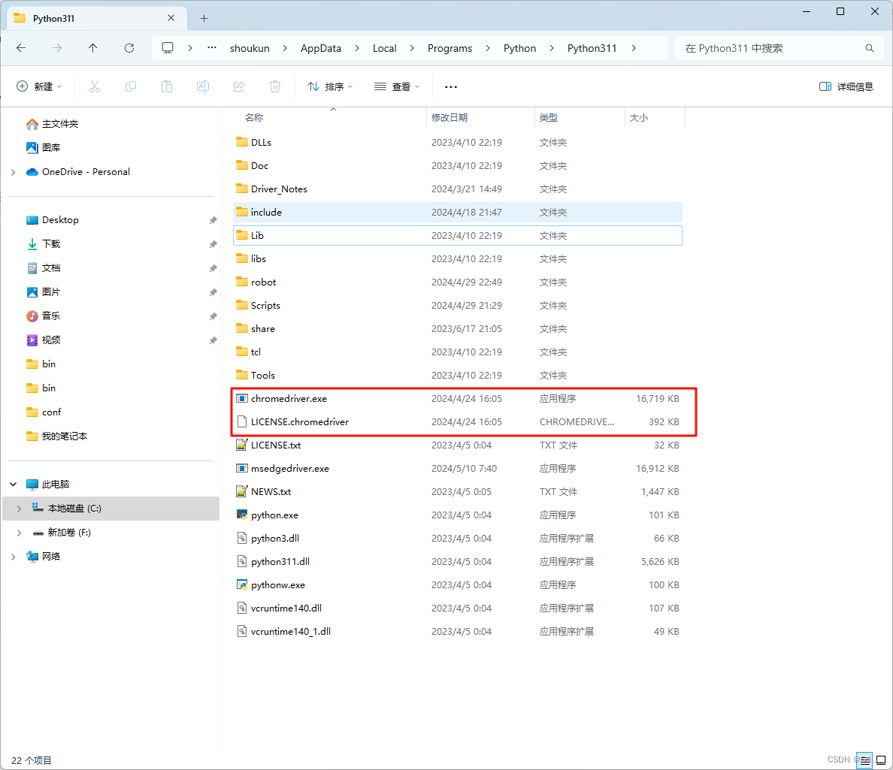Click the PC monitor icon in address bar
893x770 pixels.
[168, 48]
